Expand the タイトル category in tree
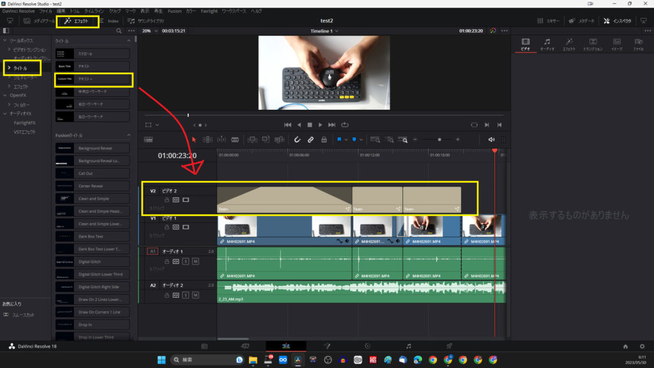The height and width of the screenshot is (368, 654). coord(9,68)
